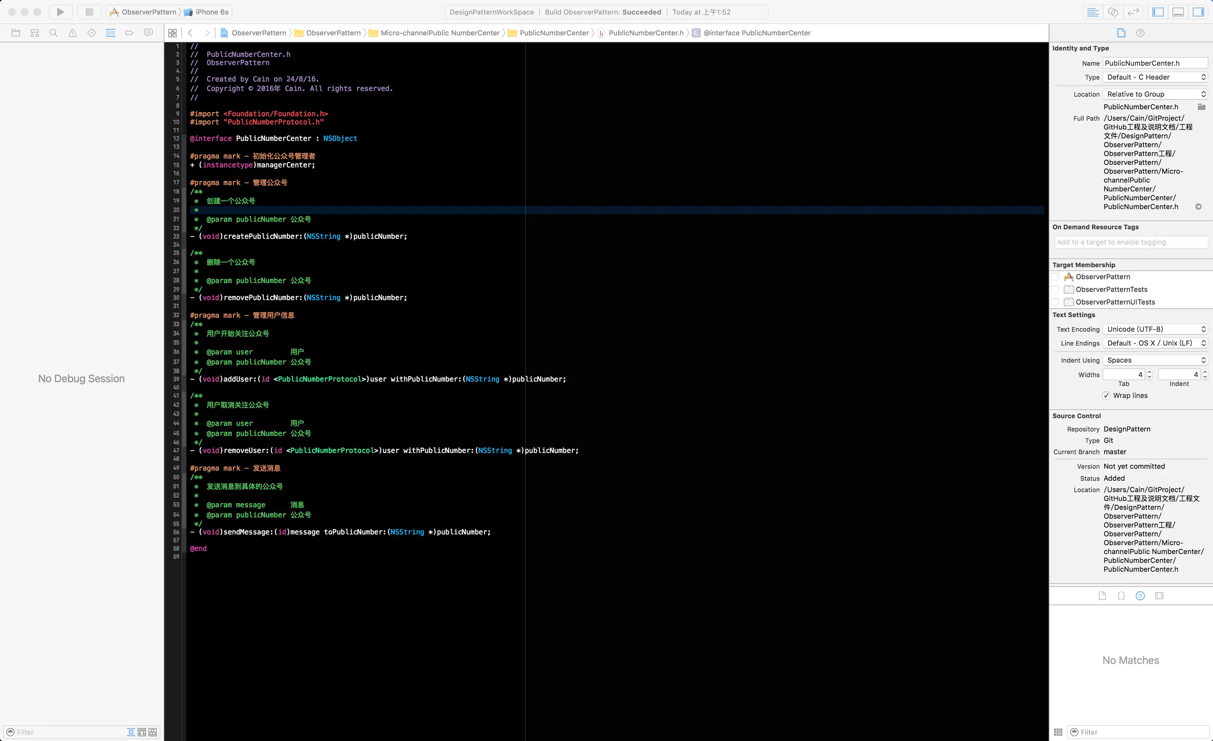
Task: Check the ObserverPattern target membership checkbox
Action: pos(1055,277)
